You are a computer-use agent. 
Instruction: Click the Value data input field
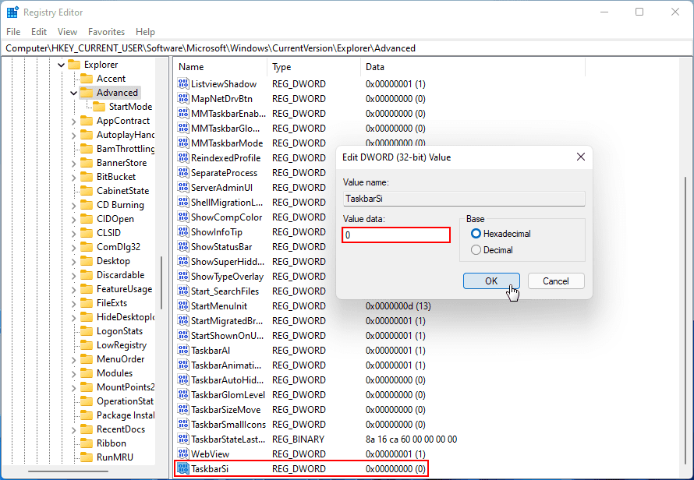click(396, 235)
